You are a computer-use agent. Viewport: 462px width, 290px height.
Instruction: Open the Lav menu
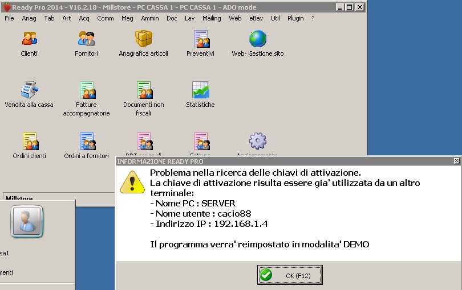click(x=189, y=18)
